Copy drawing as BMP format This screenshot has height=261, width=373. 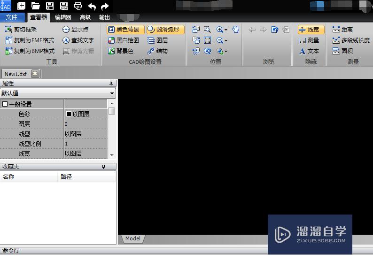pos(30,51)
